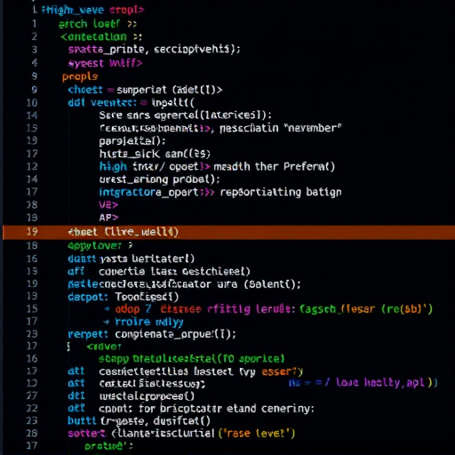This screenshot has width=455, height=455.
Task: Click the text 'etand cenerïny:'
Action: click(270, 409)
